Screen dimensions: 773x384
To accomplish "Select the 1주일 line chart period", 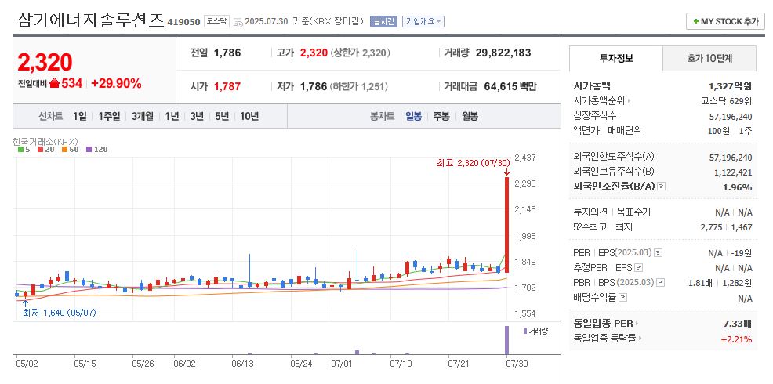I will tap(109, 116).
